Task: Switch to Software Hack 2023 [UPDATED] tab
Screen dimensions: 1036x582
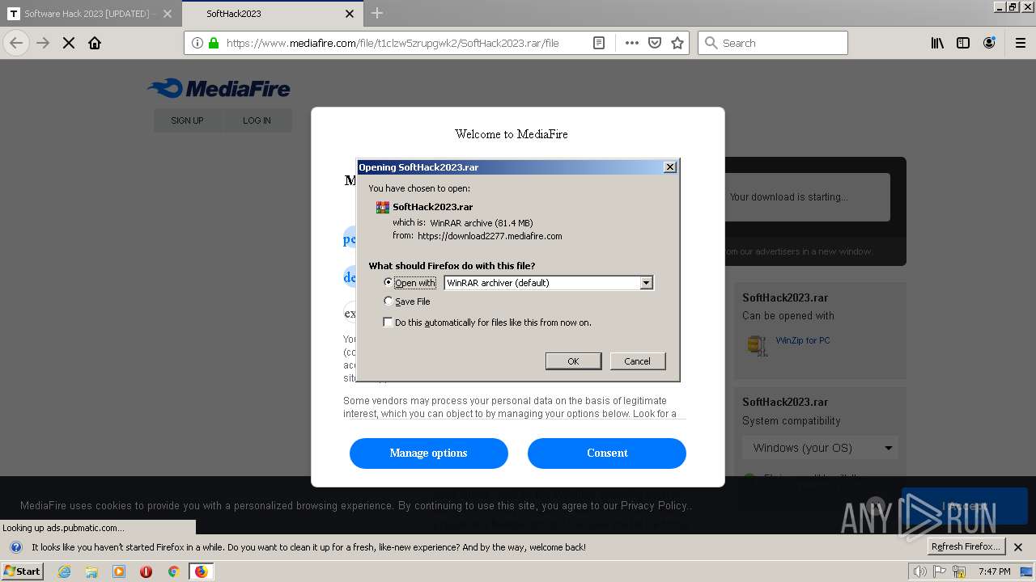Action: click(x=86, y=14)
